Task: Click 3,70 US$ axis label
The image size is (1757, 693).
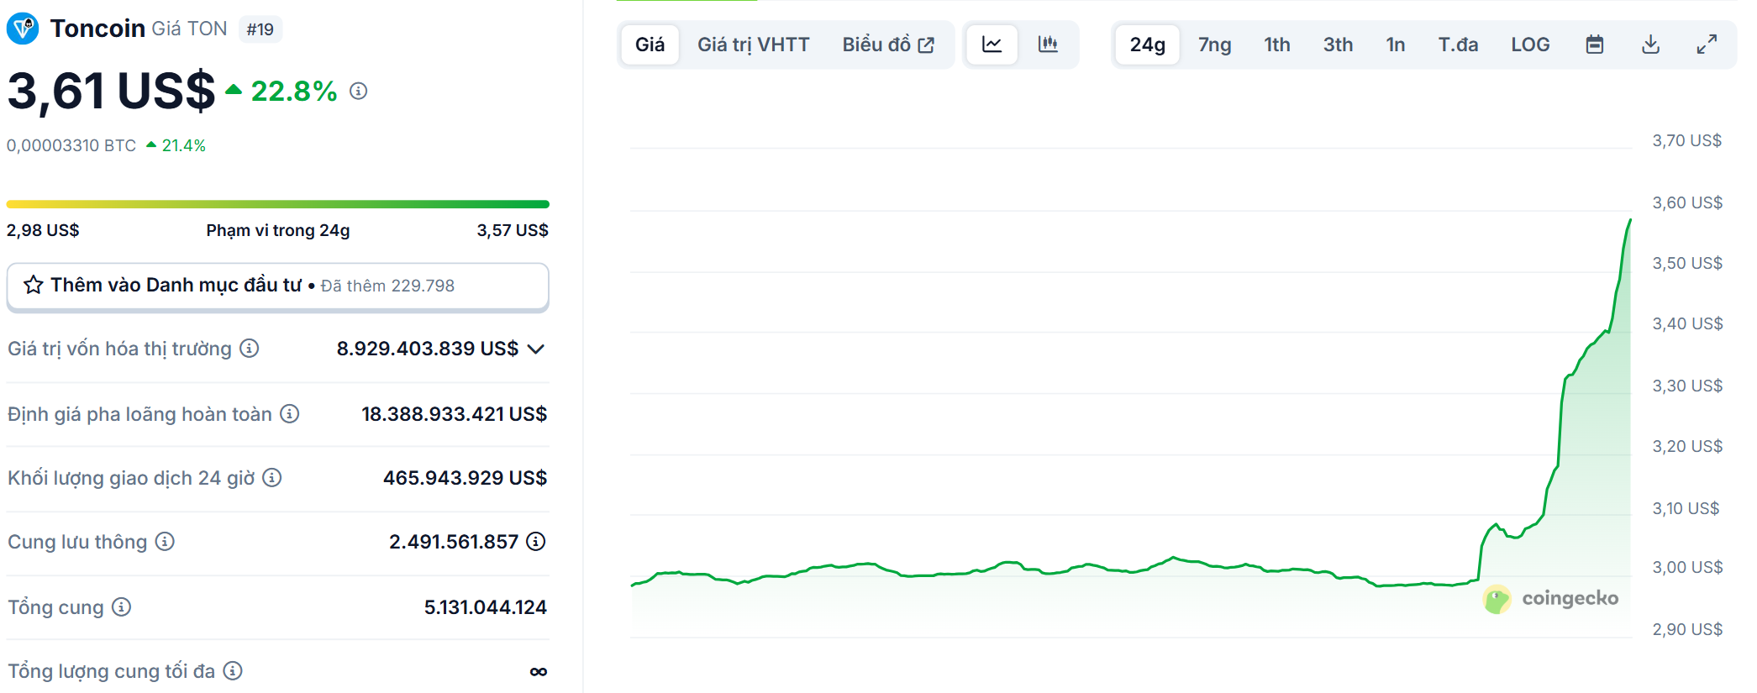Action: tap(1687, 140)
